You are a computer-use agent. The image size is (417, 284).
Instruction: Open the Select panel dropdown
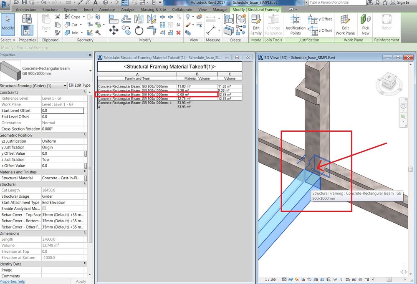coord(8,40)
